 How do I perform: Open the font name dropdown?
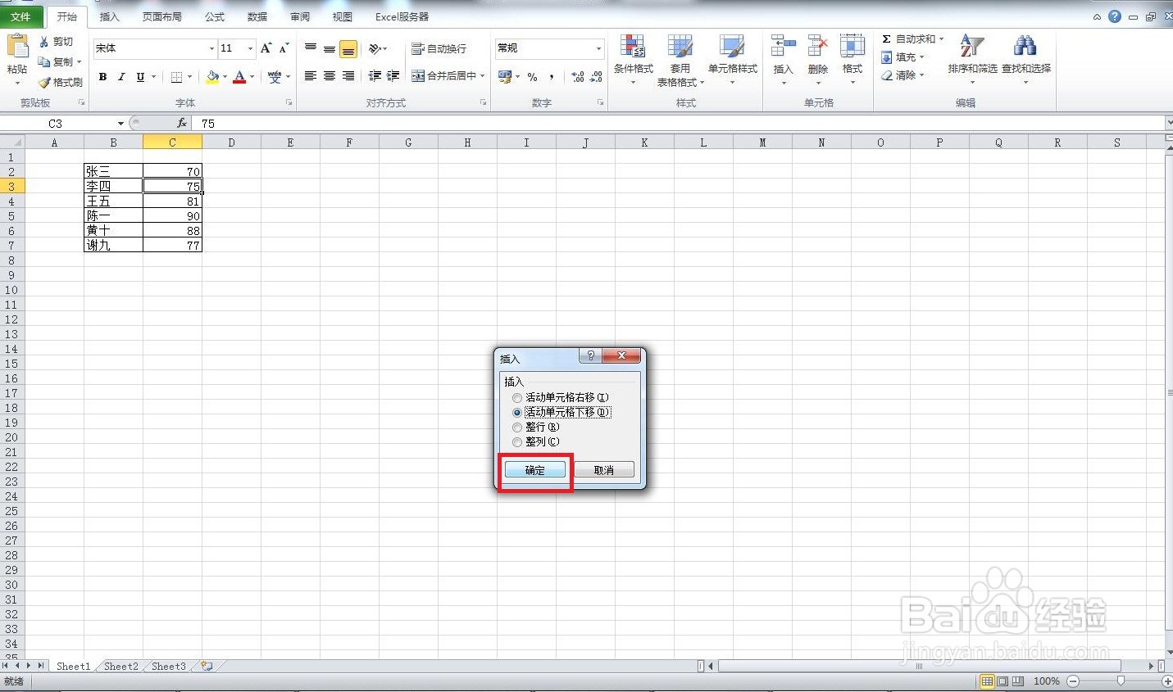point(211,49)
